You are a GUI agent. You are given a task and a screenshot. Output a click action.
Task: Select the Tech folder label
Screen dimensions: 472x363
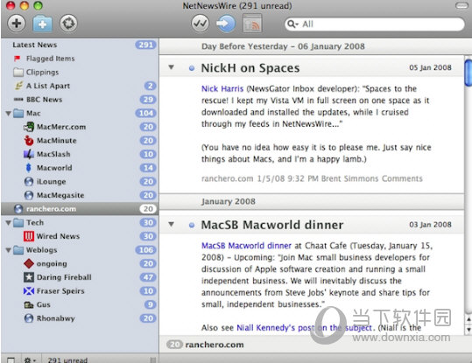coord(35,223)
